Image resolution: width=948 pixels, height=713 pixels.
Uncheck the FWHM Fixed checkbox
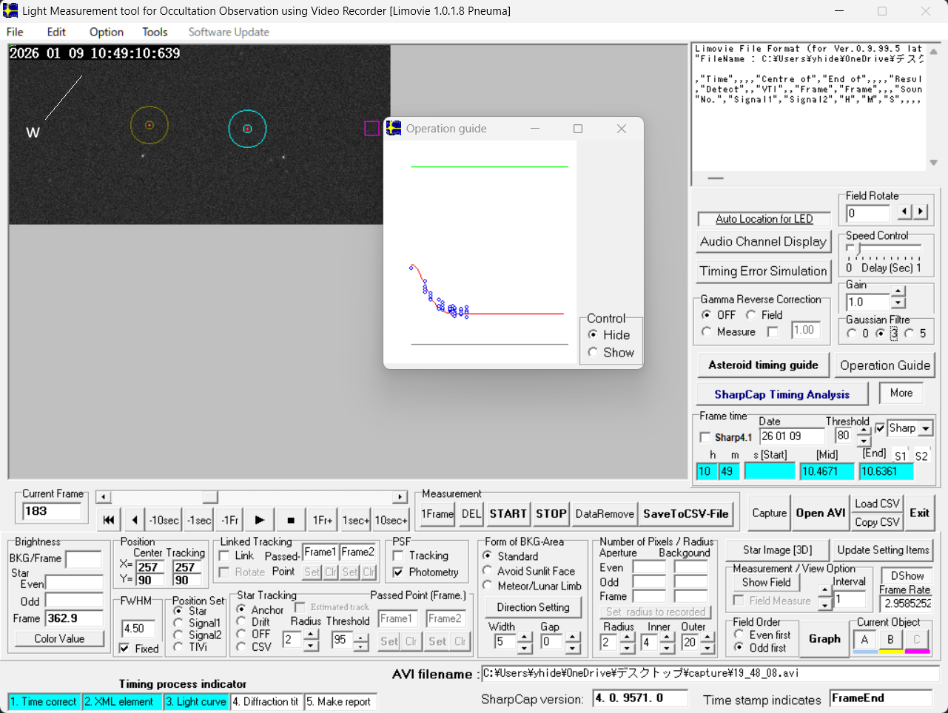click(125, 649)
